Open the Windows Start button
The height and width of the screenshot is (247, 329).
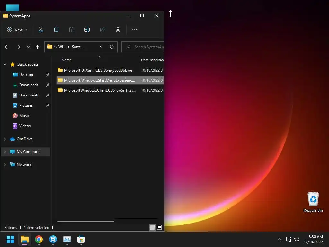[x=10, y=239]
